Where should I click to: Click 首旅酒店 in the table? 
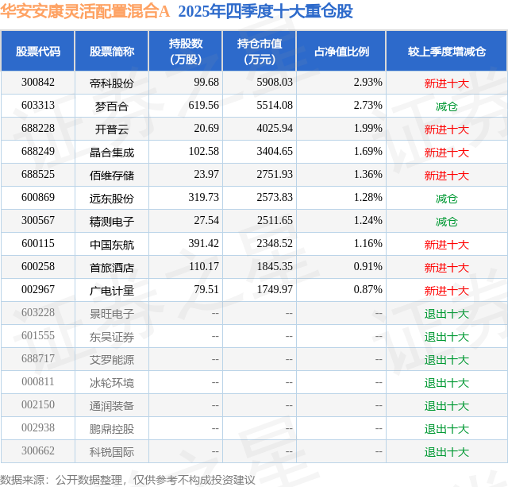tap(112, 268)
